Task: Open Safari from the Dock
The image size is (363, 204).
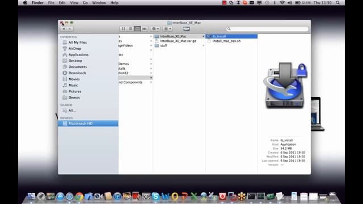Action: click(70, 197)
